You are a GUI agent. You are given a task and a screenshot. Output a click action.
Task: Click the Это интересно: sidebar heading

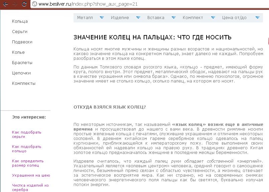[x=29, y=117]
